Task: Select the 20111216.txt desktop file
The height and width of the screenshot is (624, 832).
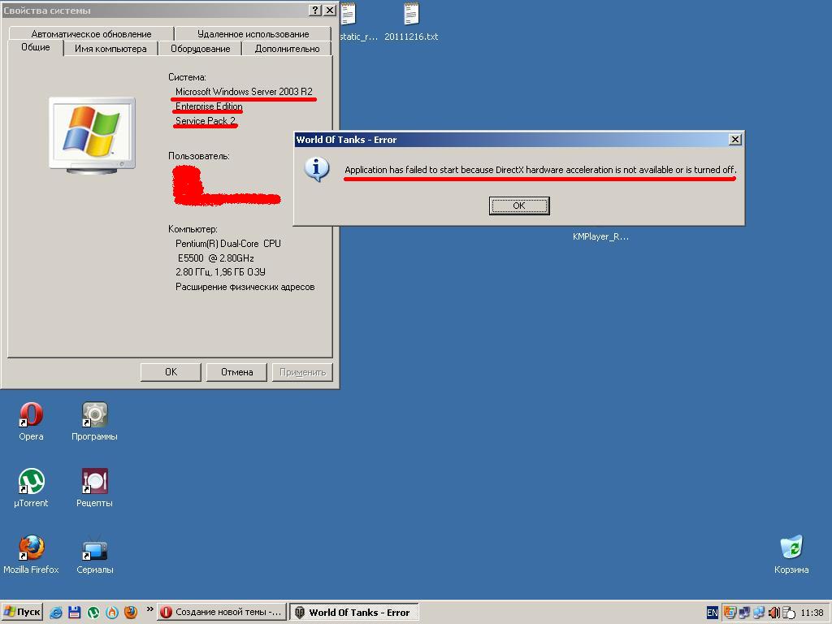Action: (411, 22)
